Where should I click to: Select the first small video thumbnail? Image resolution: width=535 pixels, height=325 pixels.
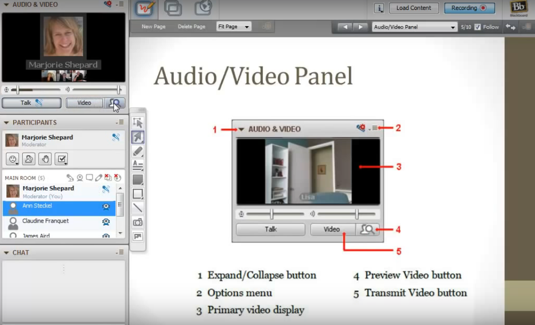pos(49,75)
